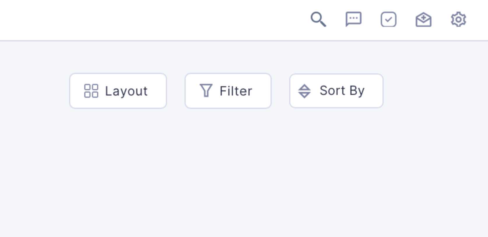Click the four-squares grid icon beside Layout
The width and height of the screenshot is (488, 237).
coord(91,91)
